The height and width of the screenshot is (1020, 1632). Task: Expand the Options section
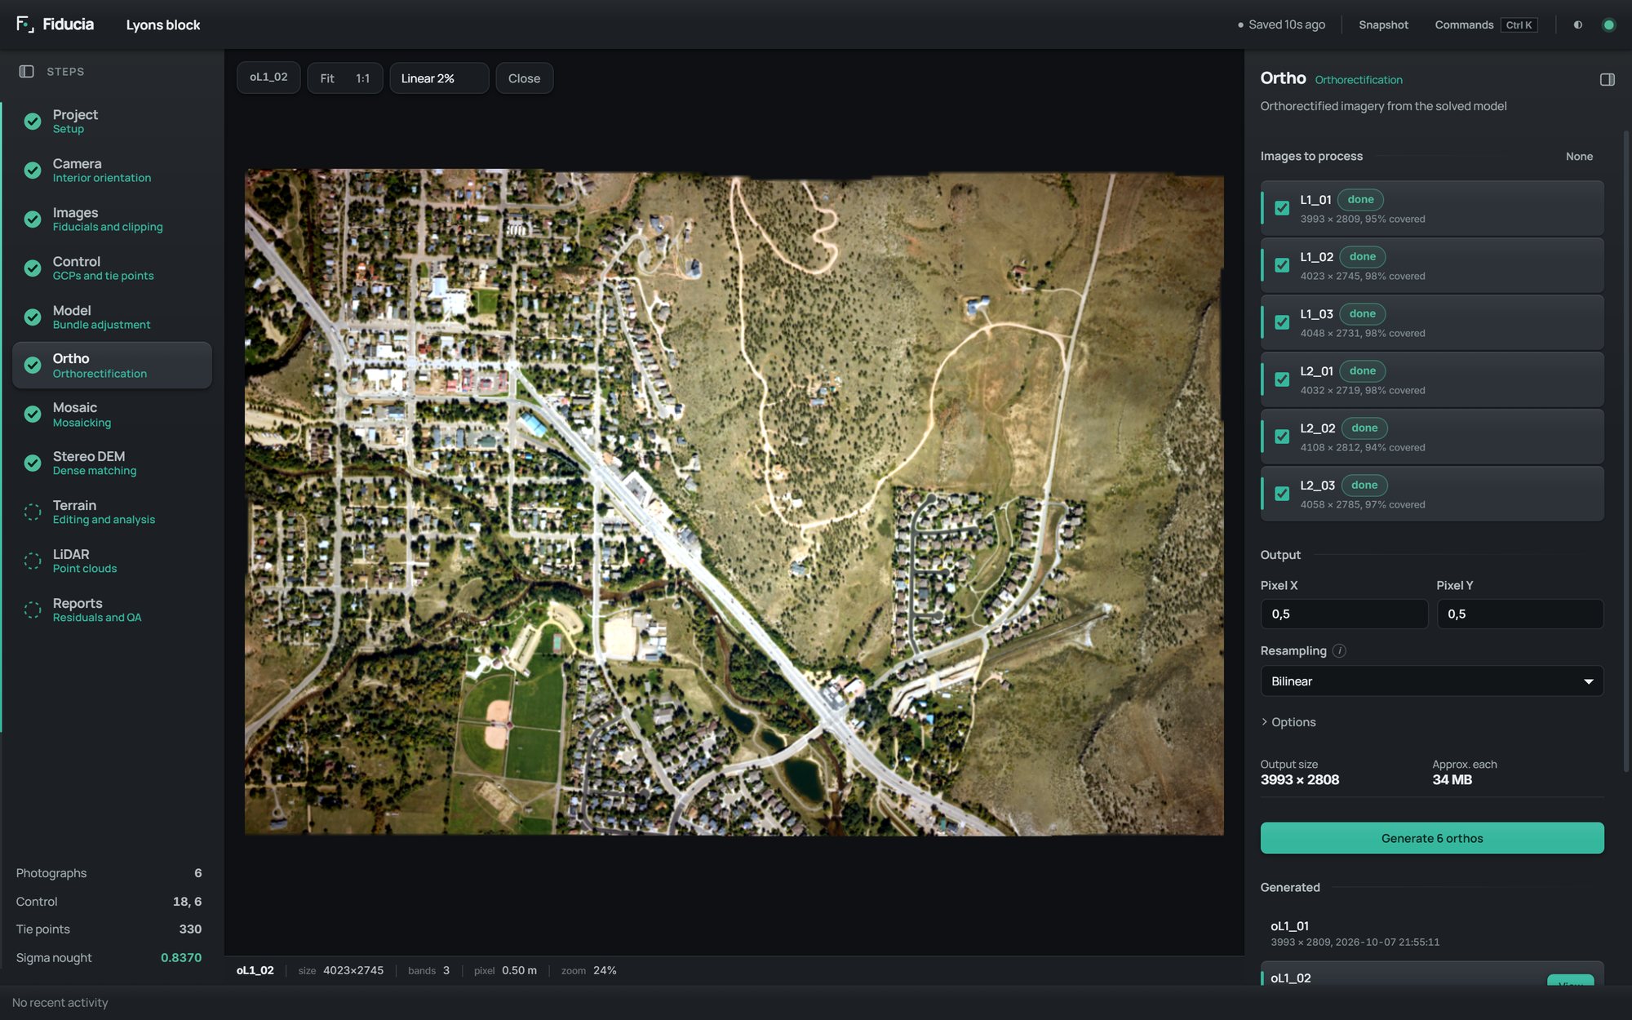(1288, 722)
